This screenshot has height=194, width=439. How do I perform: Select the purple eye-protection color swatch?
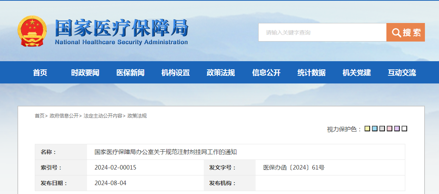coord(397,129)
